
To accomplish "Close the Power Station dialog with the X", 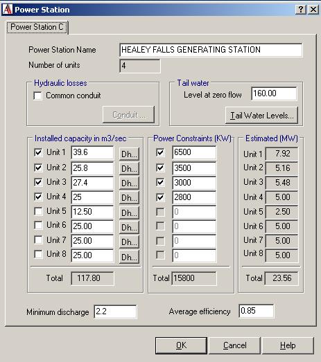I will [313, 10].
